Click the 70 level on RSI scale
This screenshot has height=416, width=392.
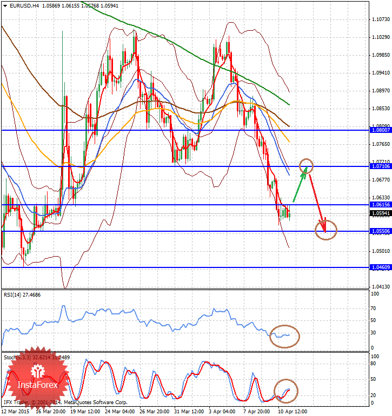[x=373, y=308]
